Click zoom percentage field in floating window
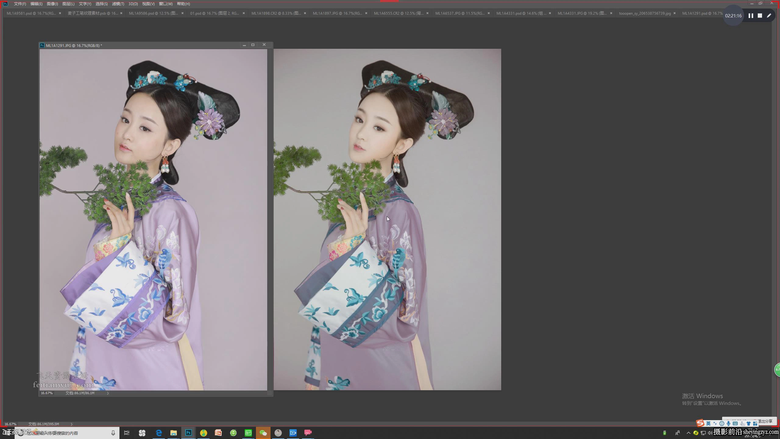The height and width of the screenshot is (439, 780). (47, 393)
